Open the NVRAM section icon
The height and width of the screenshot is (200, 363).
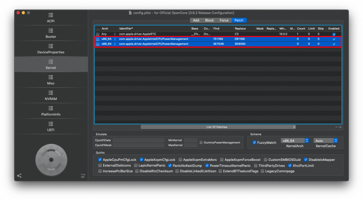pyautogui.click(x=51, y=93)
